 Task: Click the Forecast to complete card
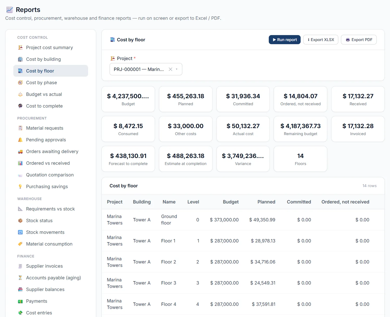[128, 159]
